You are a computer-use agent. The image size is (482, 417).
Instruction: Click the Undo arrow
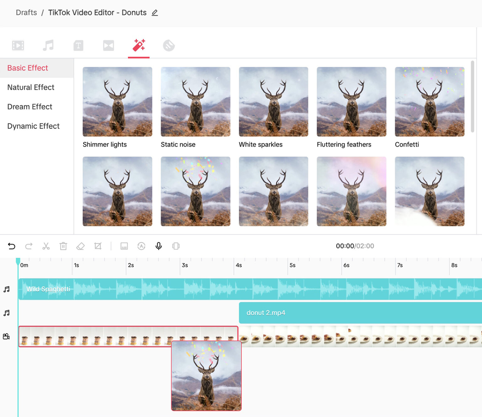coord(12,246)
